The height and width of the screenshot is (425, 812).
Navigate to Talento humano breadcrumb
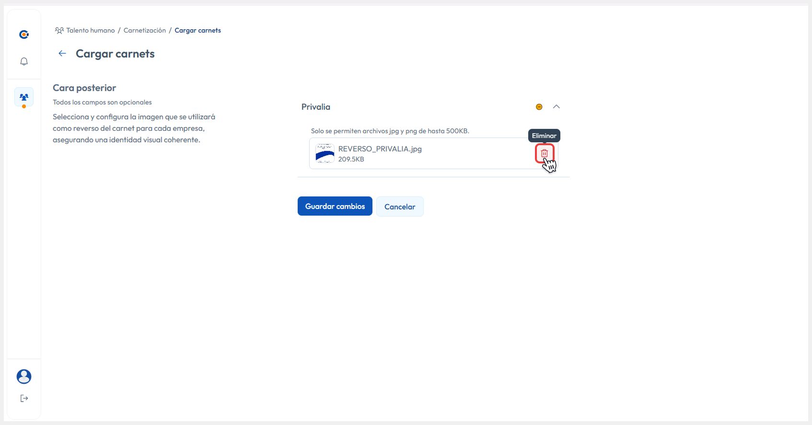click(x=90, y=31)
